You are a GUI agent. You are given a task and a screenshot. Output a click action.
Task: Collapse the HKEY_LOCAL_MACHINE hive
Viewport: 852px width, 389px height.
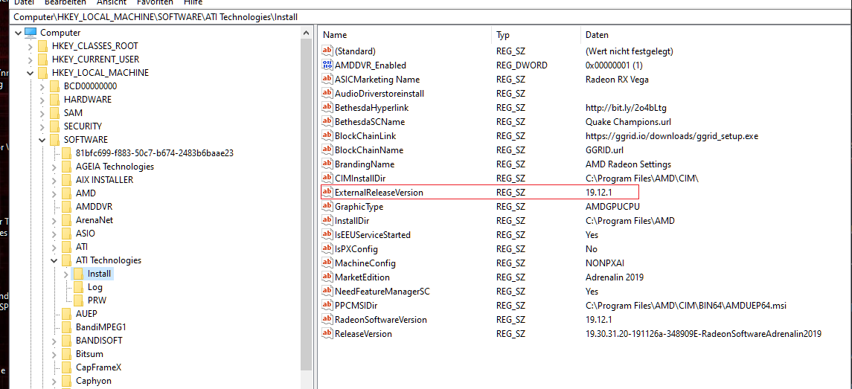pyautogui.click(x=31, y=73)
